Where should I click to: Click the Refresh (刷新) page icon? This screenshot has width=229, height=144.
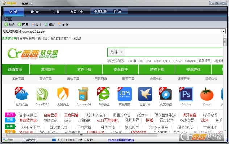tap(46, 24)
